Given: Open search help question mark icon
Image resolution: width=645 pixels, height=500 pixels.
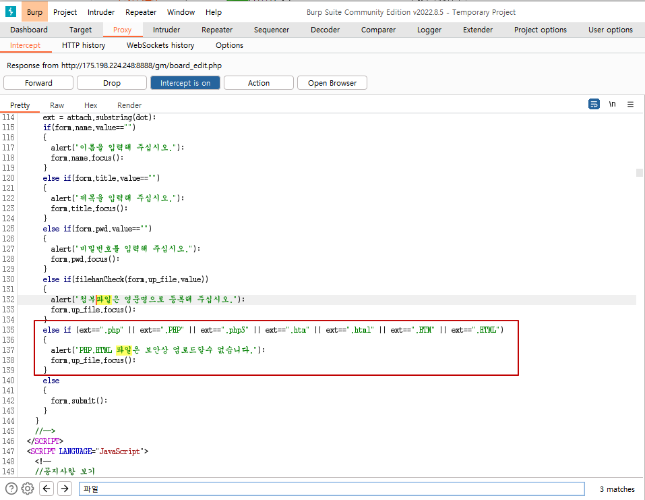Looking at the screenshot, I should point(11,489).
